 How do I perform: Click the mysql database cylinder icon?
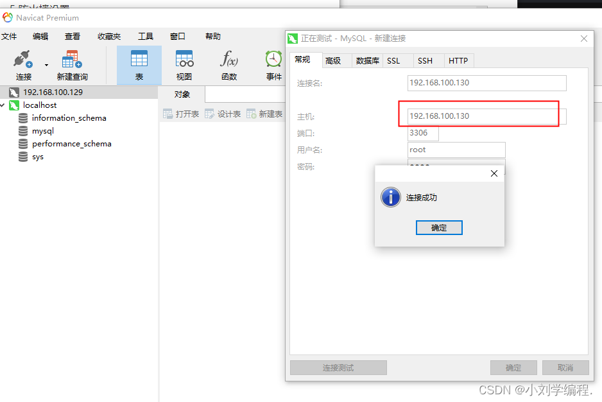click(x=23, y=131)
